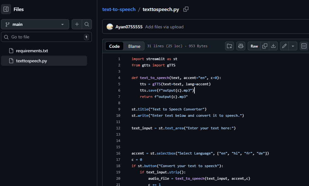
Task: Open symbols panel icon
Action: pyautogui.click(x=304, y=46)
